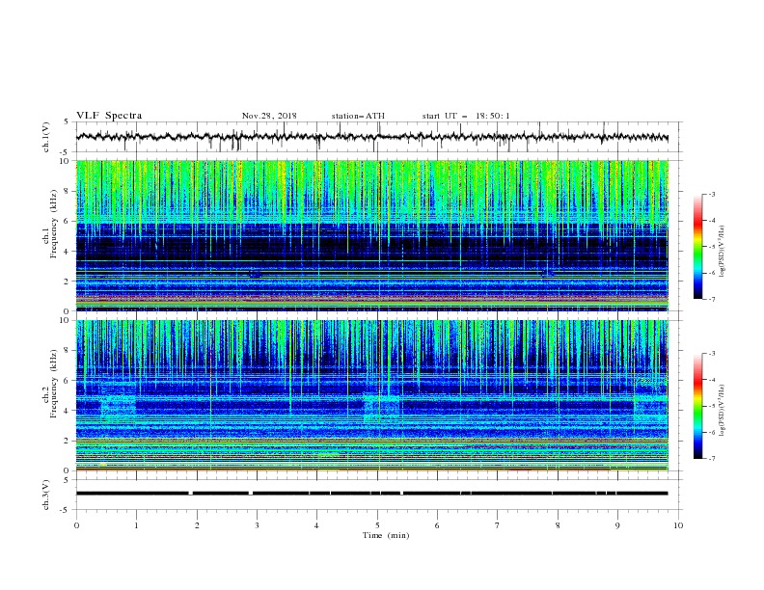764x590 pixels.
Task: Click the "-7" tick on ch.1 color bar
Action: click(x=711, y=299)
